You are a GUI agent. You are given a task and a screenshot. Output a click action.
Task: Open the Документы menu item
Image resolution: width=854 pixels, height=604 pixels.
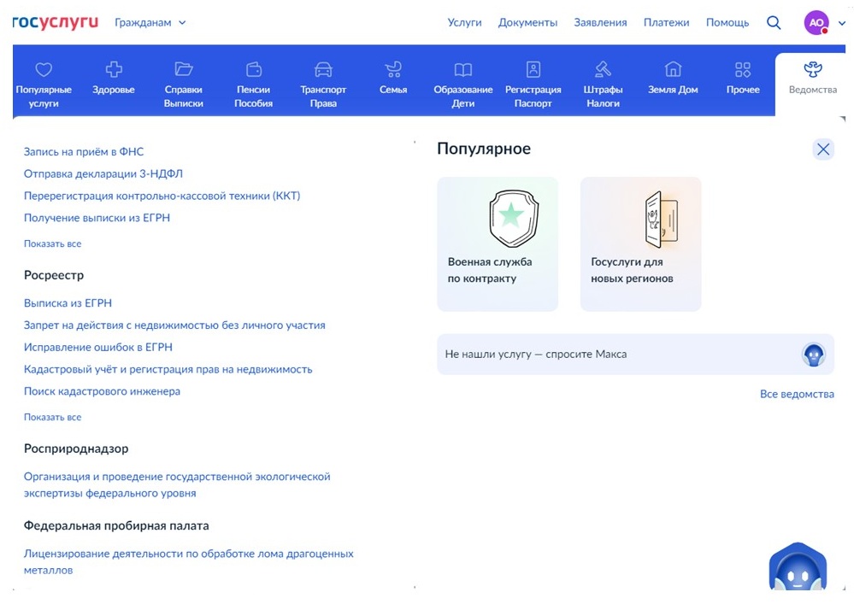[x=527, y=23]
